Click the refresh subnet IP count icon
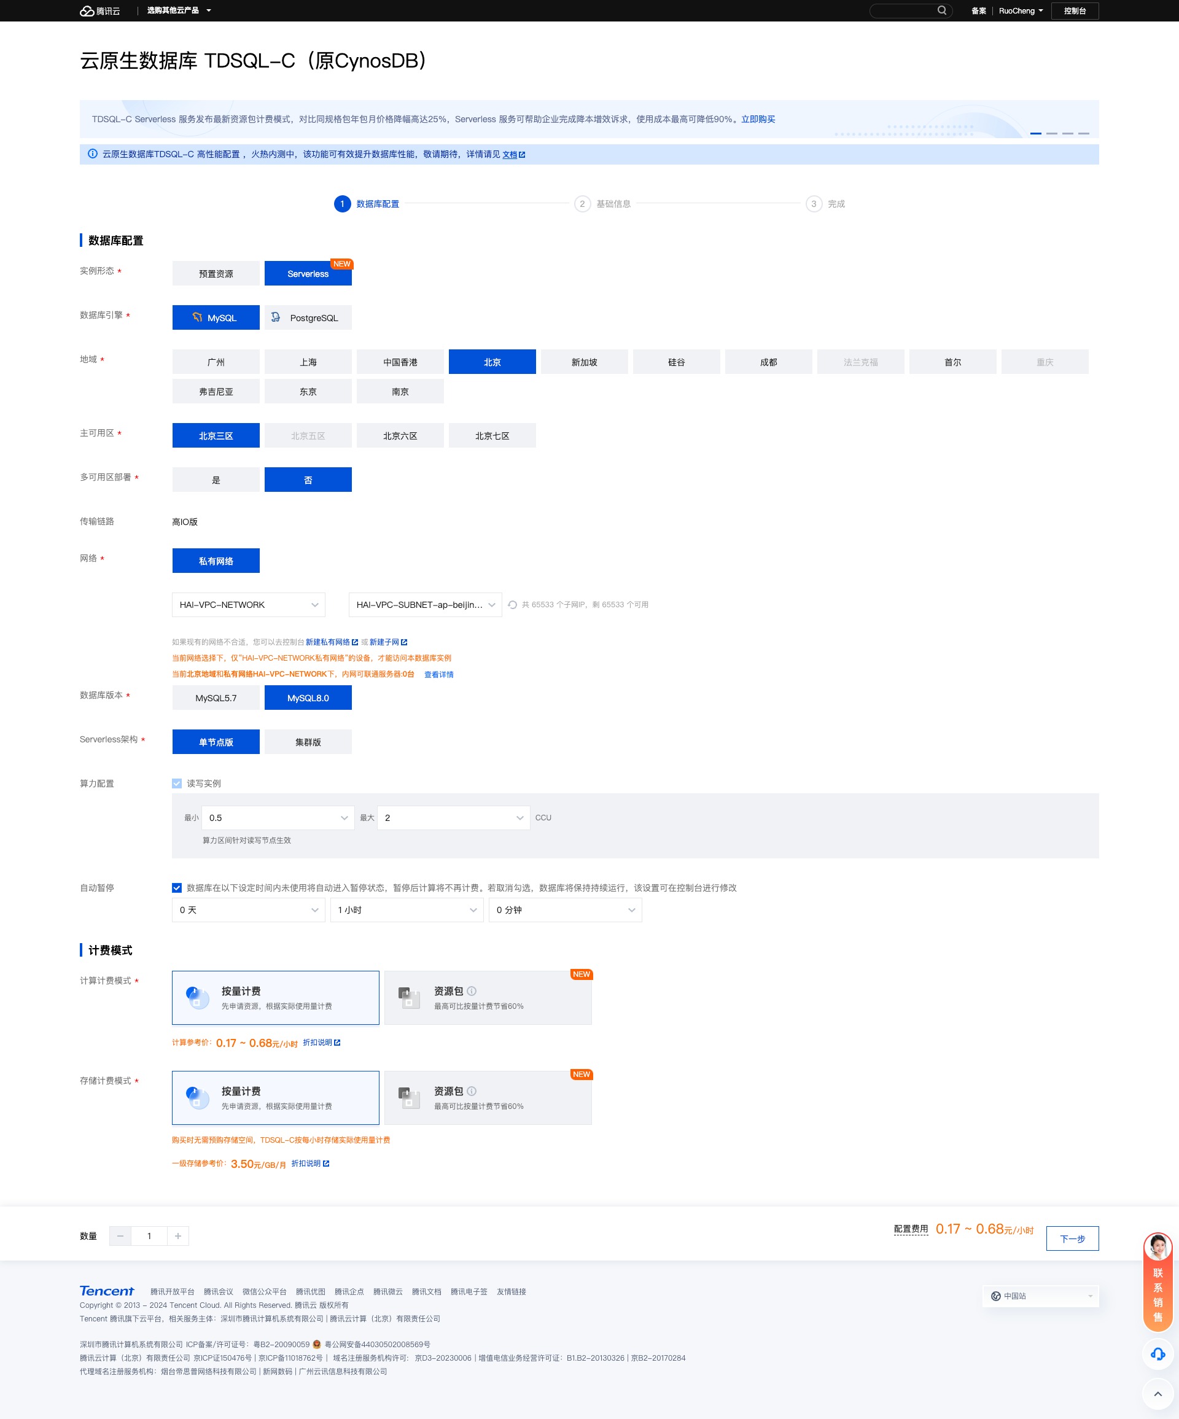The height and width of the screenshot is (1419, 1179). (x=512, y=605)
